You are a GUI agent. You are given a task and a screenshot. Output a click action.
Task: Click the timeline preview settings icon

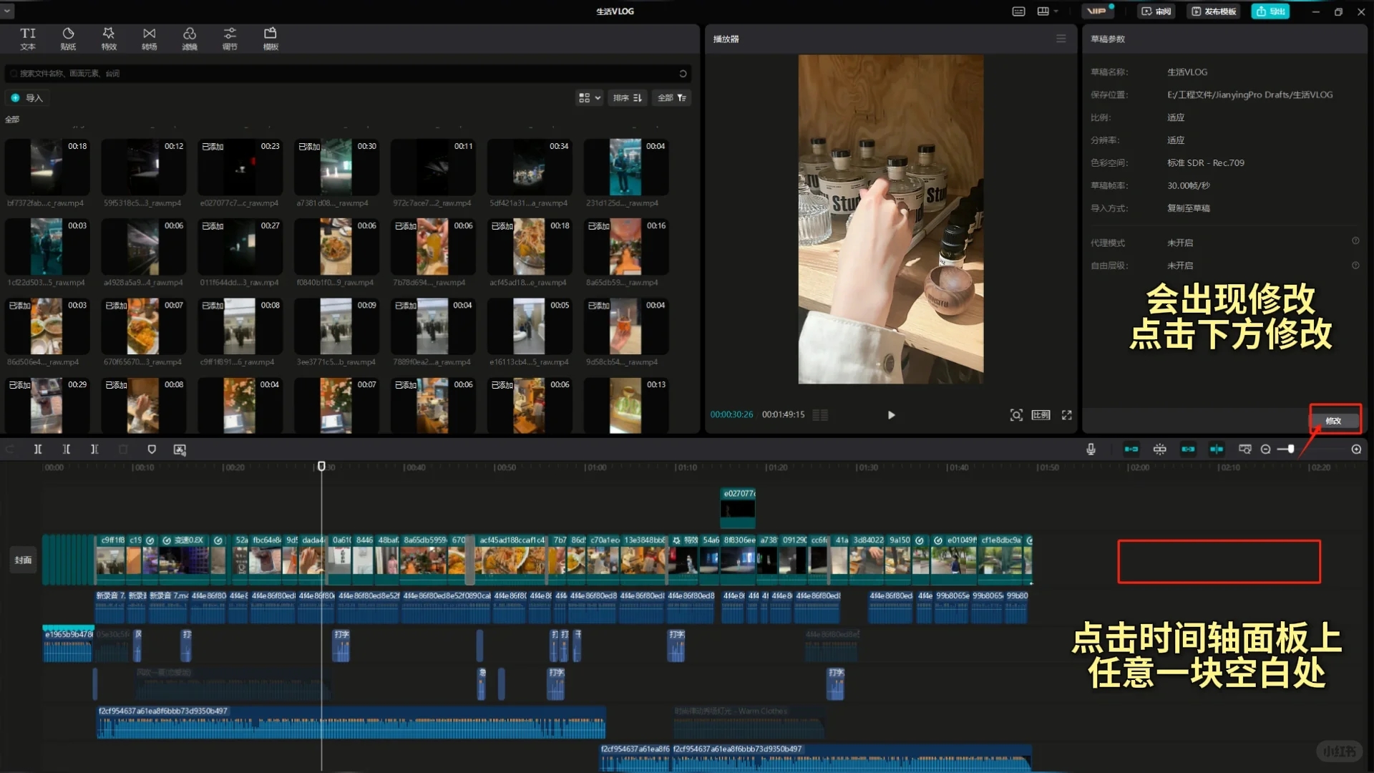tap(1245, 449)
